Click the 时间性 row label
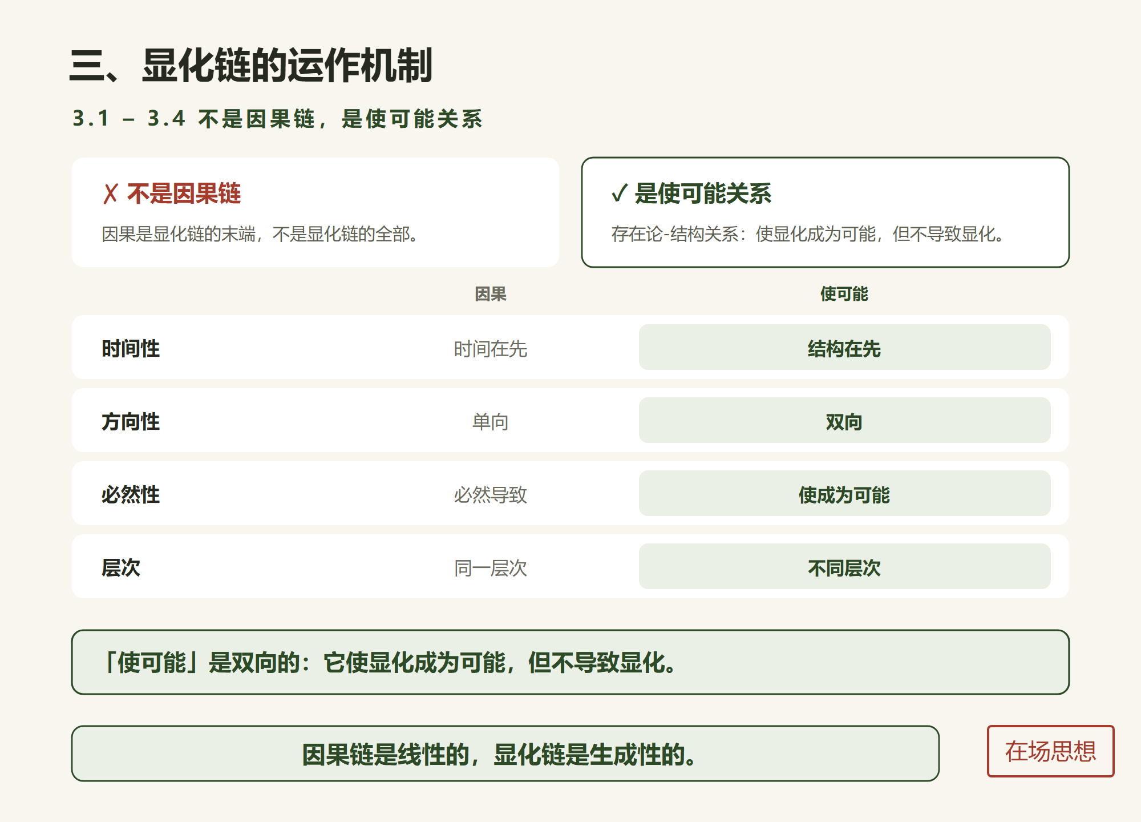Viewport: 1141px width, 822px height. click(131, 348)
